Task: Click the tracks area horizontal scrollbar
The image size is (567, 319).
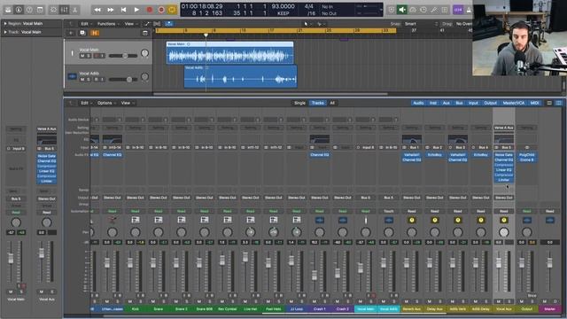Action: pyautogui.click(x=270, y=94)
